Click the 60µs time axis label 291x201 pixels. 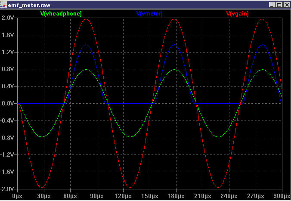[70, 196]
